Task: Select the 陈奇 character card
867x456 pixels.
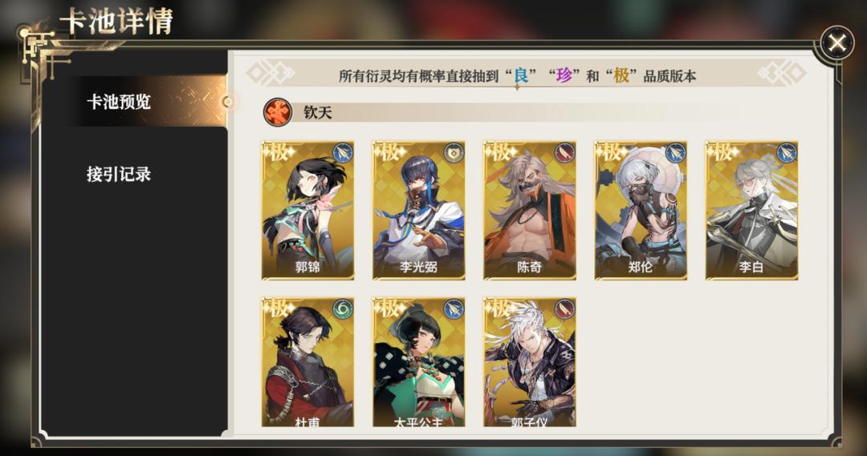Action: pyautogui.click(x=530, y=210)
